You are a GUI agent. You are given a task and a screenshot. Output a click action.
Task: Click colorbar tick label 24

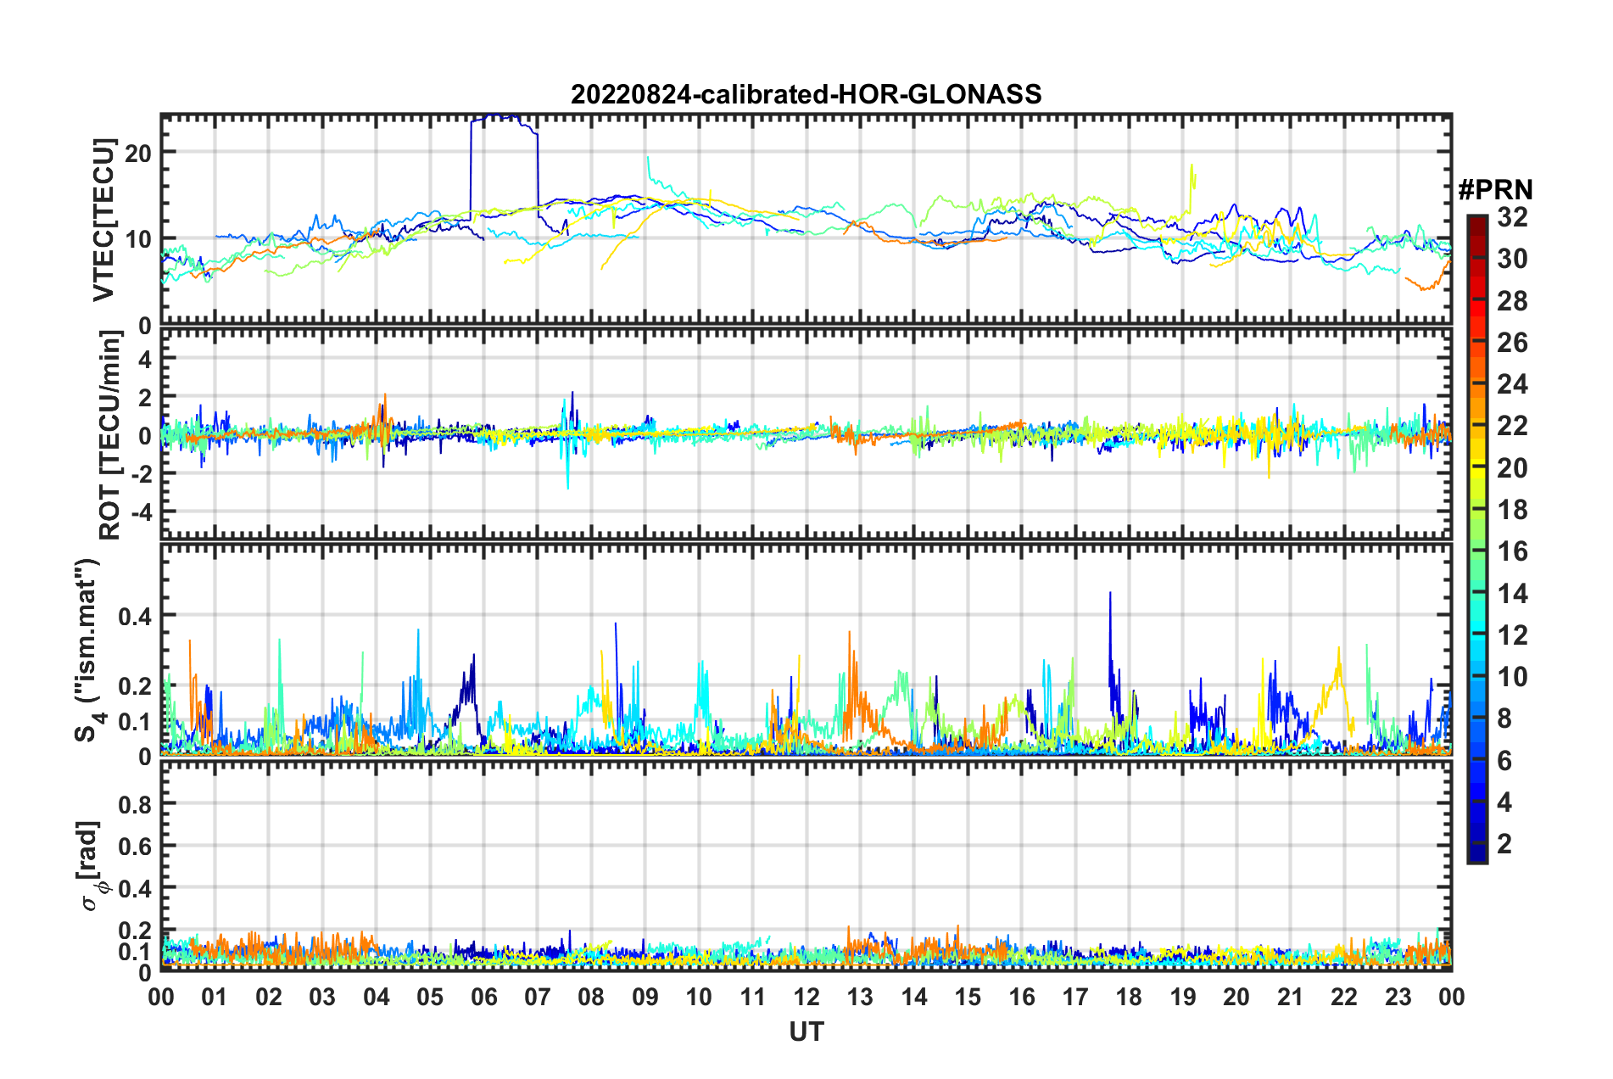(x=1512, y=384)
